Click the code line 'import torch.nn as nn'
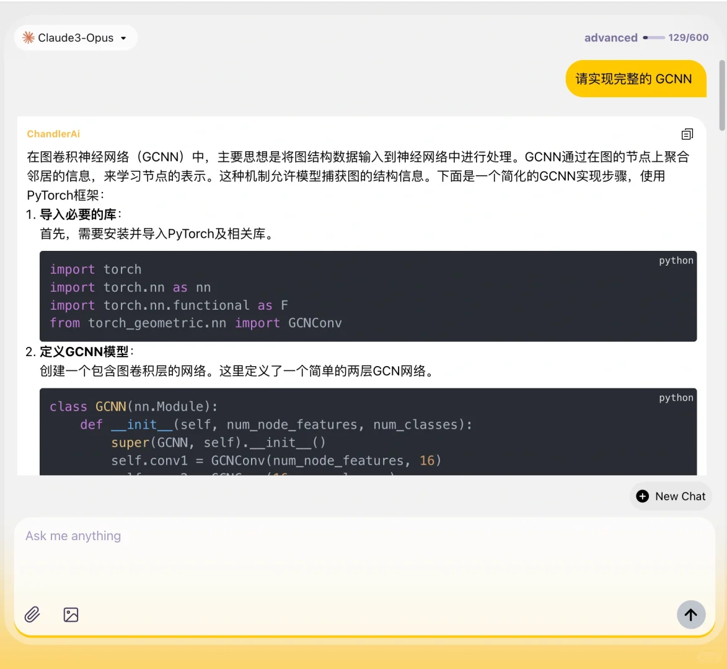Screen dimensions: 727x669 pyautogui.click(x=130, y=287)
